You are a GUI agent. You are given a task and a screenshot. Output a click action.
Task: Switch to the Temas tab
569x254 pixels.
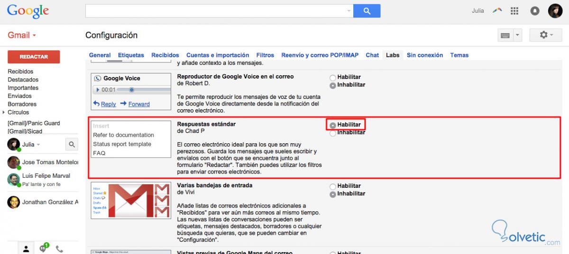coord(459,55)
